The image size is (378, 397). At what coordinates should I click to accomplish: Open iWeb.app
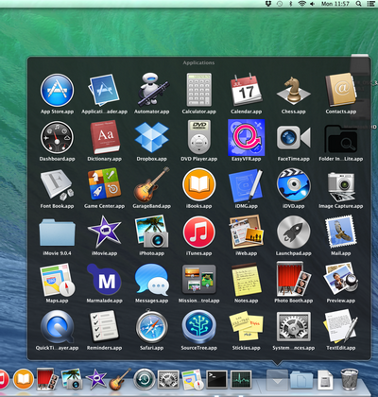246,232
